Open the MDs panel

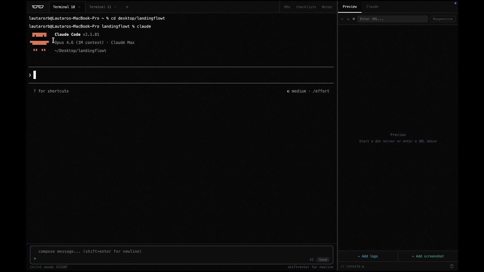287,7
